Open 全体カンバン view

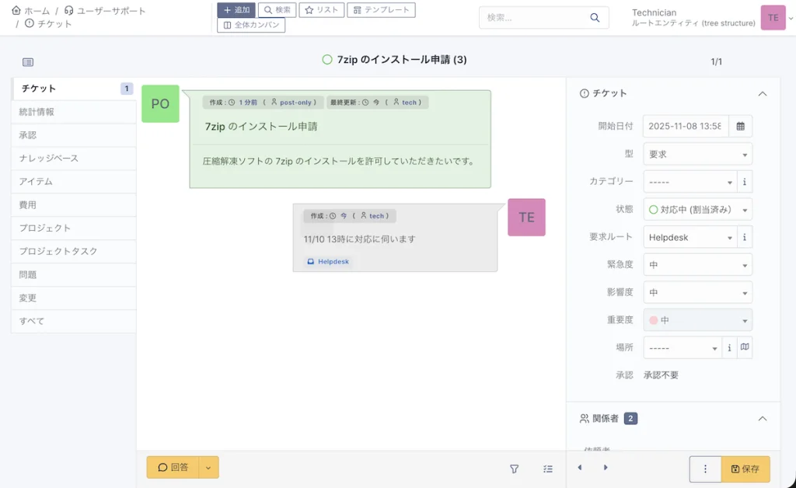[x=251, y=25]
